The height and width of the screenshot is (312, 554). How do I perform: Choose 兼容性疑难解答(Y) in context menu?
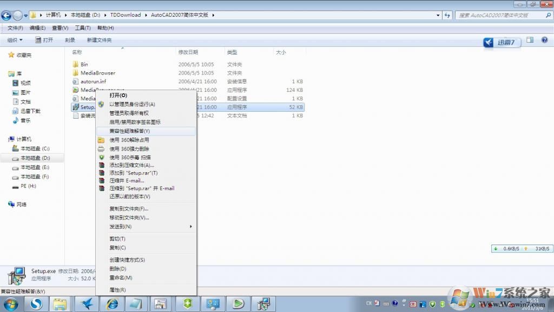(146, 131)
